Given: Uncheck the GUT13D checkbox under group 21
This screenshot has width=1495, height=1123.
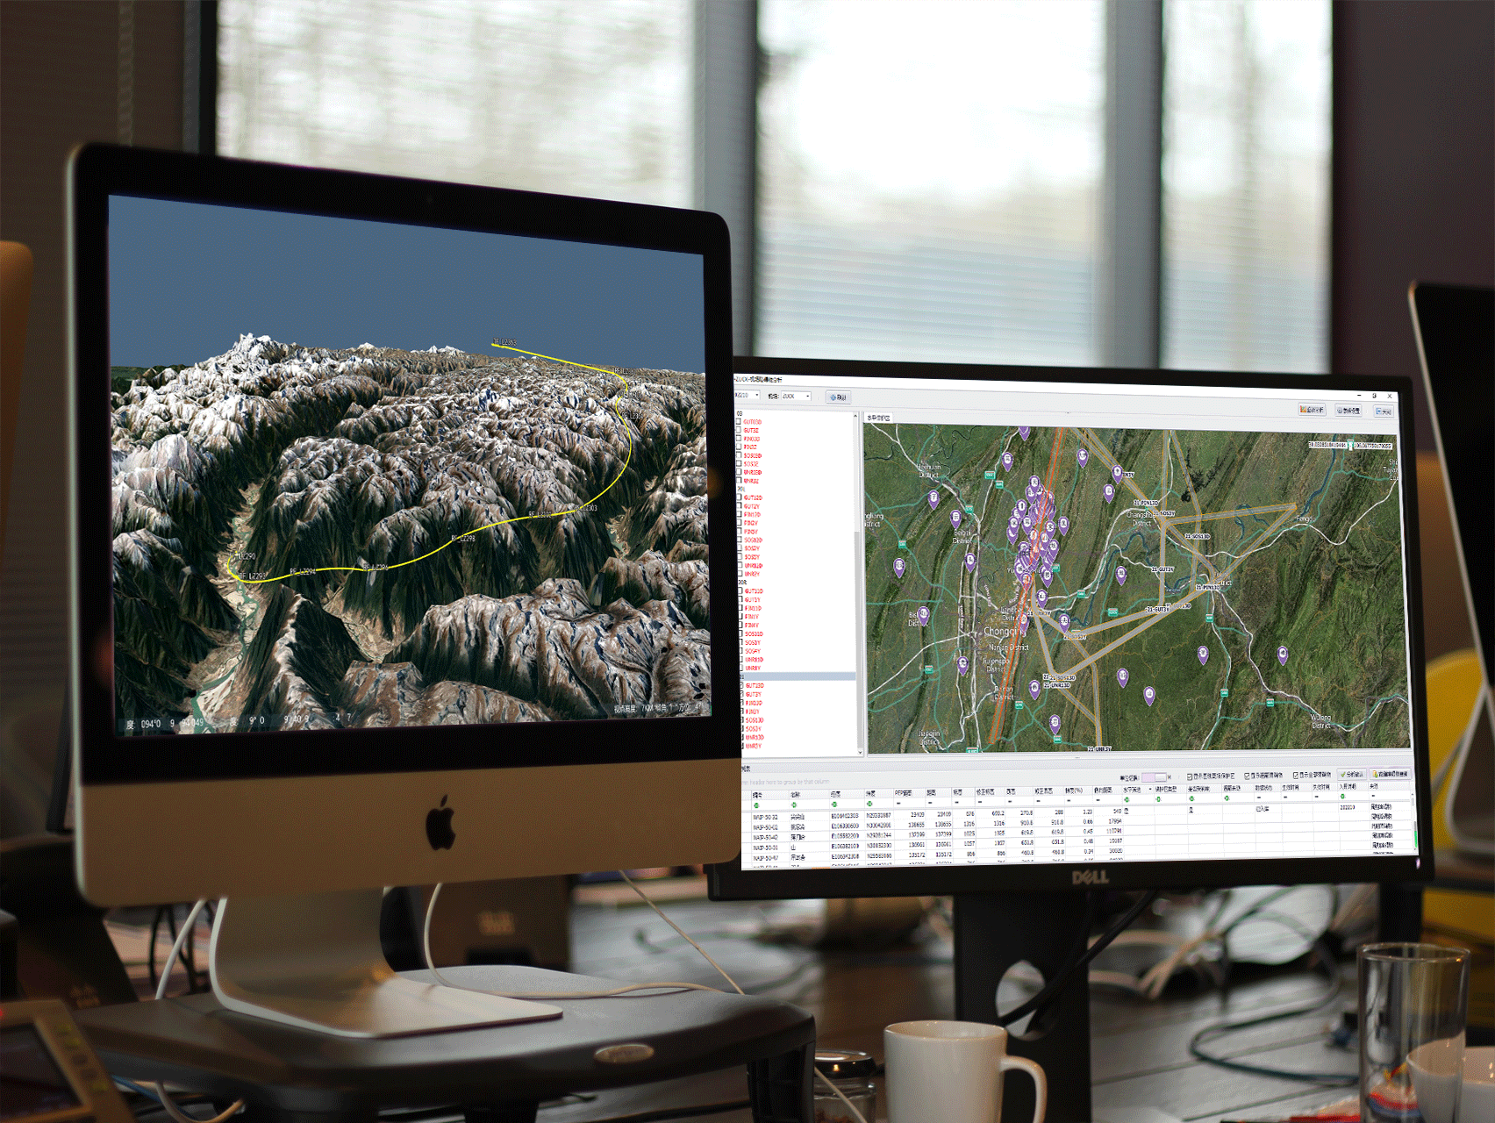Looking at the screenshot, I should (741, 685).
